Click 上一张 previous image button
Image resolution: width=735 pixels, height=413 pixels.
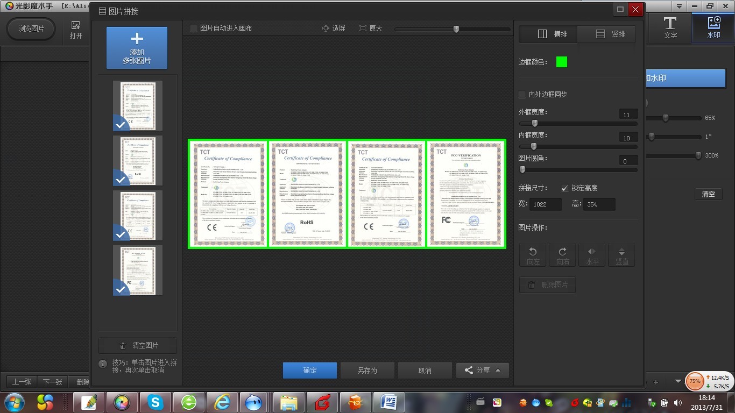(x=22, y=382)
